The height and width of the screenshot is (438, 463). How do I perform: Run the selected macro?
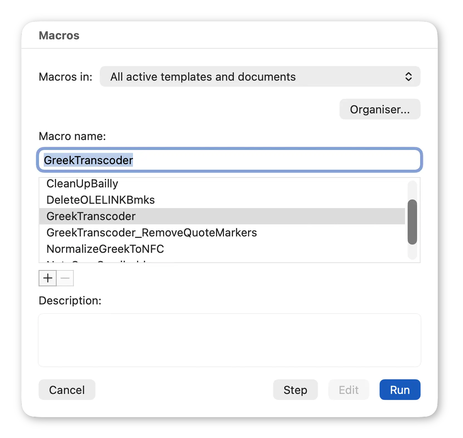(x=400, y=390)
